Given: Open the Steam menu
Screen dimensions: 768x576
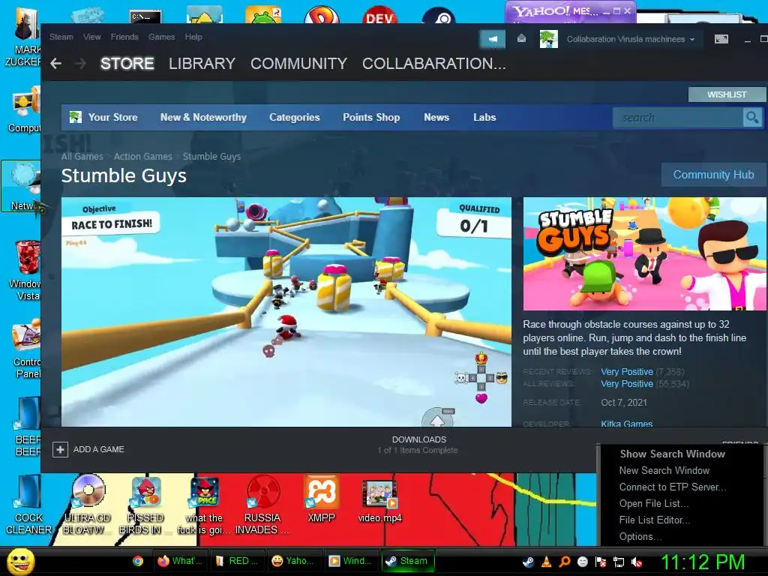Looking at the screenshot, I should [61, 37].
